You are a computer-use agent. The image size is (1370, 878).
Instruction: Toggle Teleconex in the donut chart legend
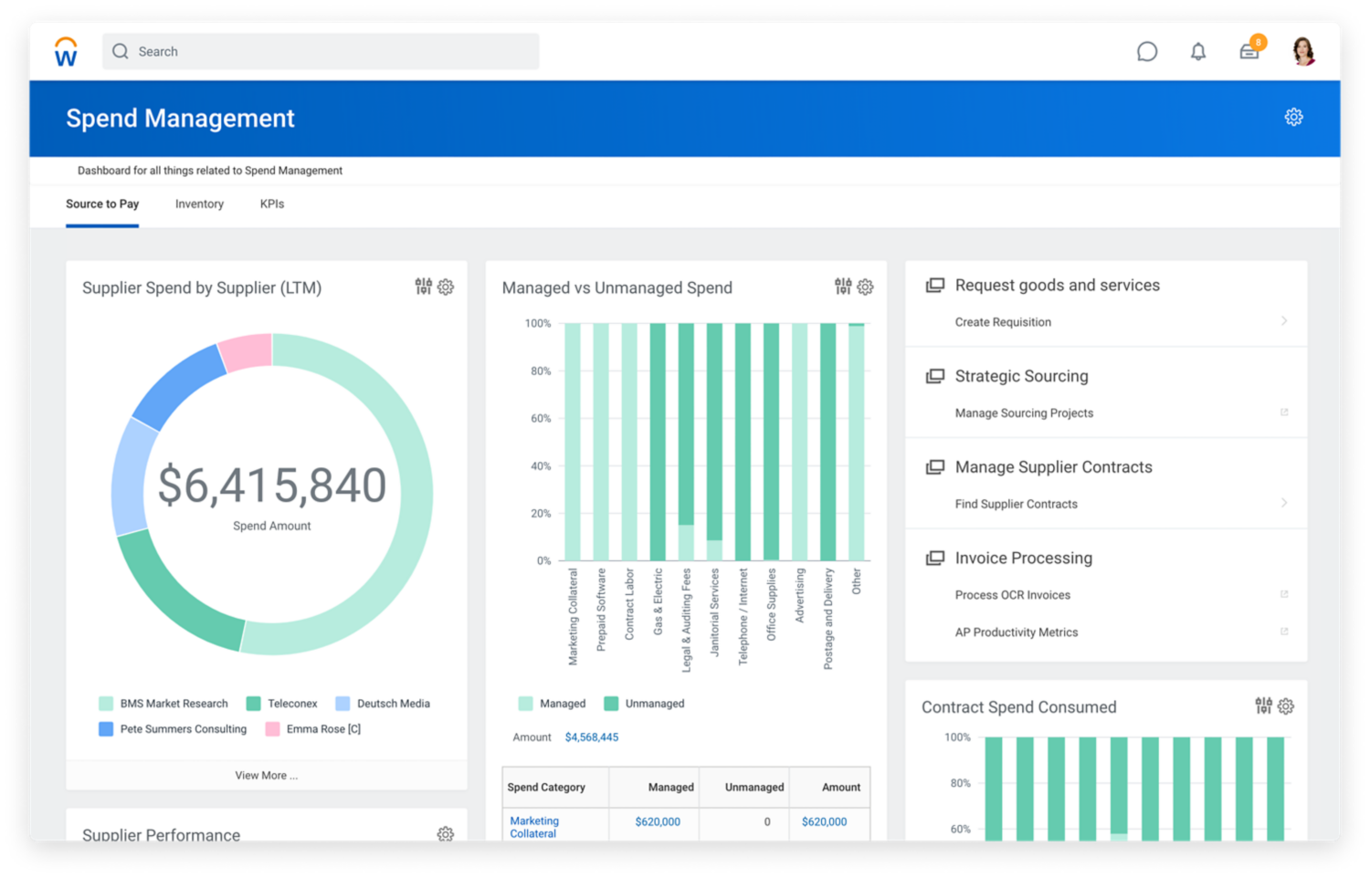click(282, 704)
